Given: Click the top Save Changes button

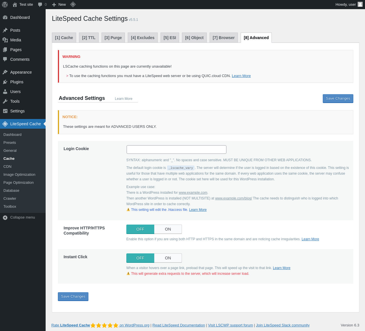Looking at the screenshot, I should pos(338,98).
